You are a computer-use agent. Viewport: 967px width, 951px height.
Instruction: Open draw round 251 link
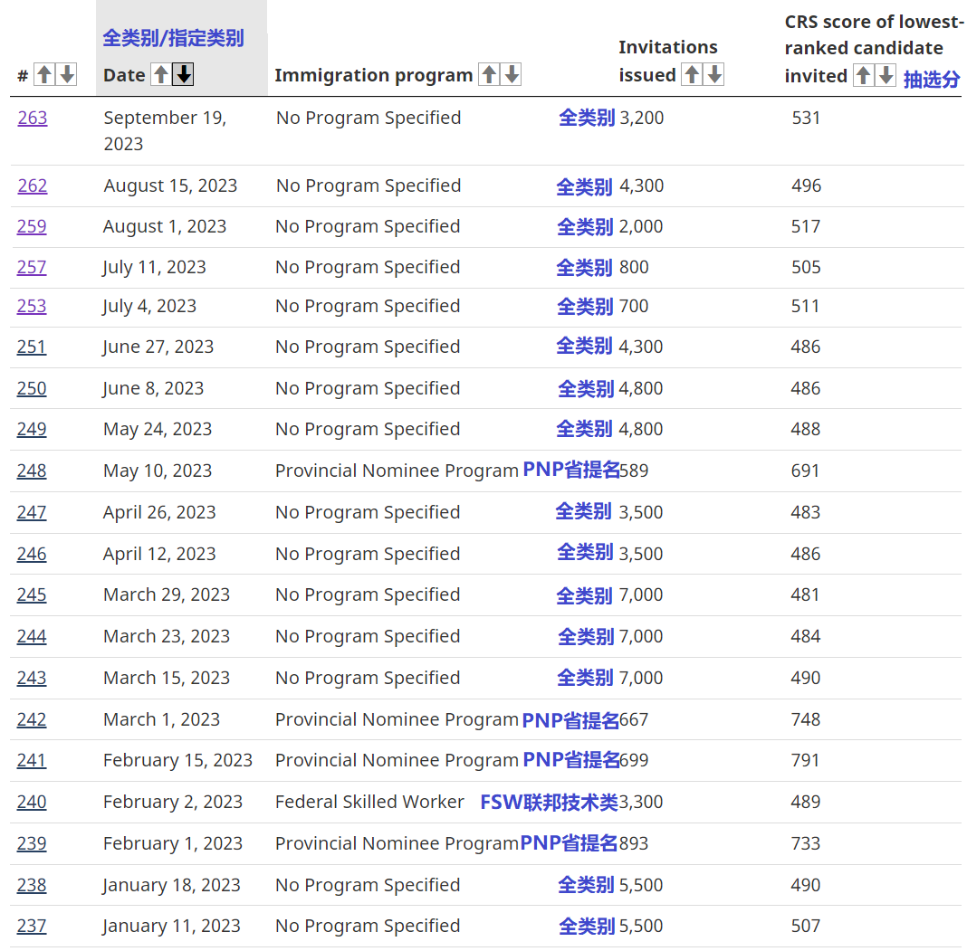pyautogui.click(x=32, y=347)
